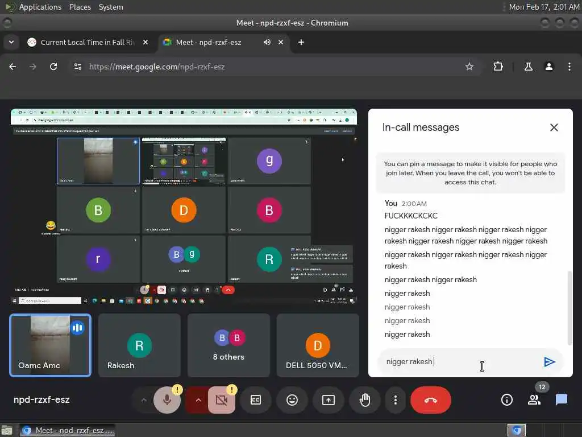Click the workspace switcher in bottom panel
The height and width of the screenshot is (437, 582).
(517, 430)
